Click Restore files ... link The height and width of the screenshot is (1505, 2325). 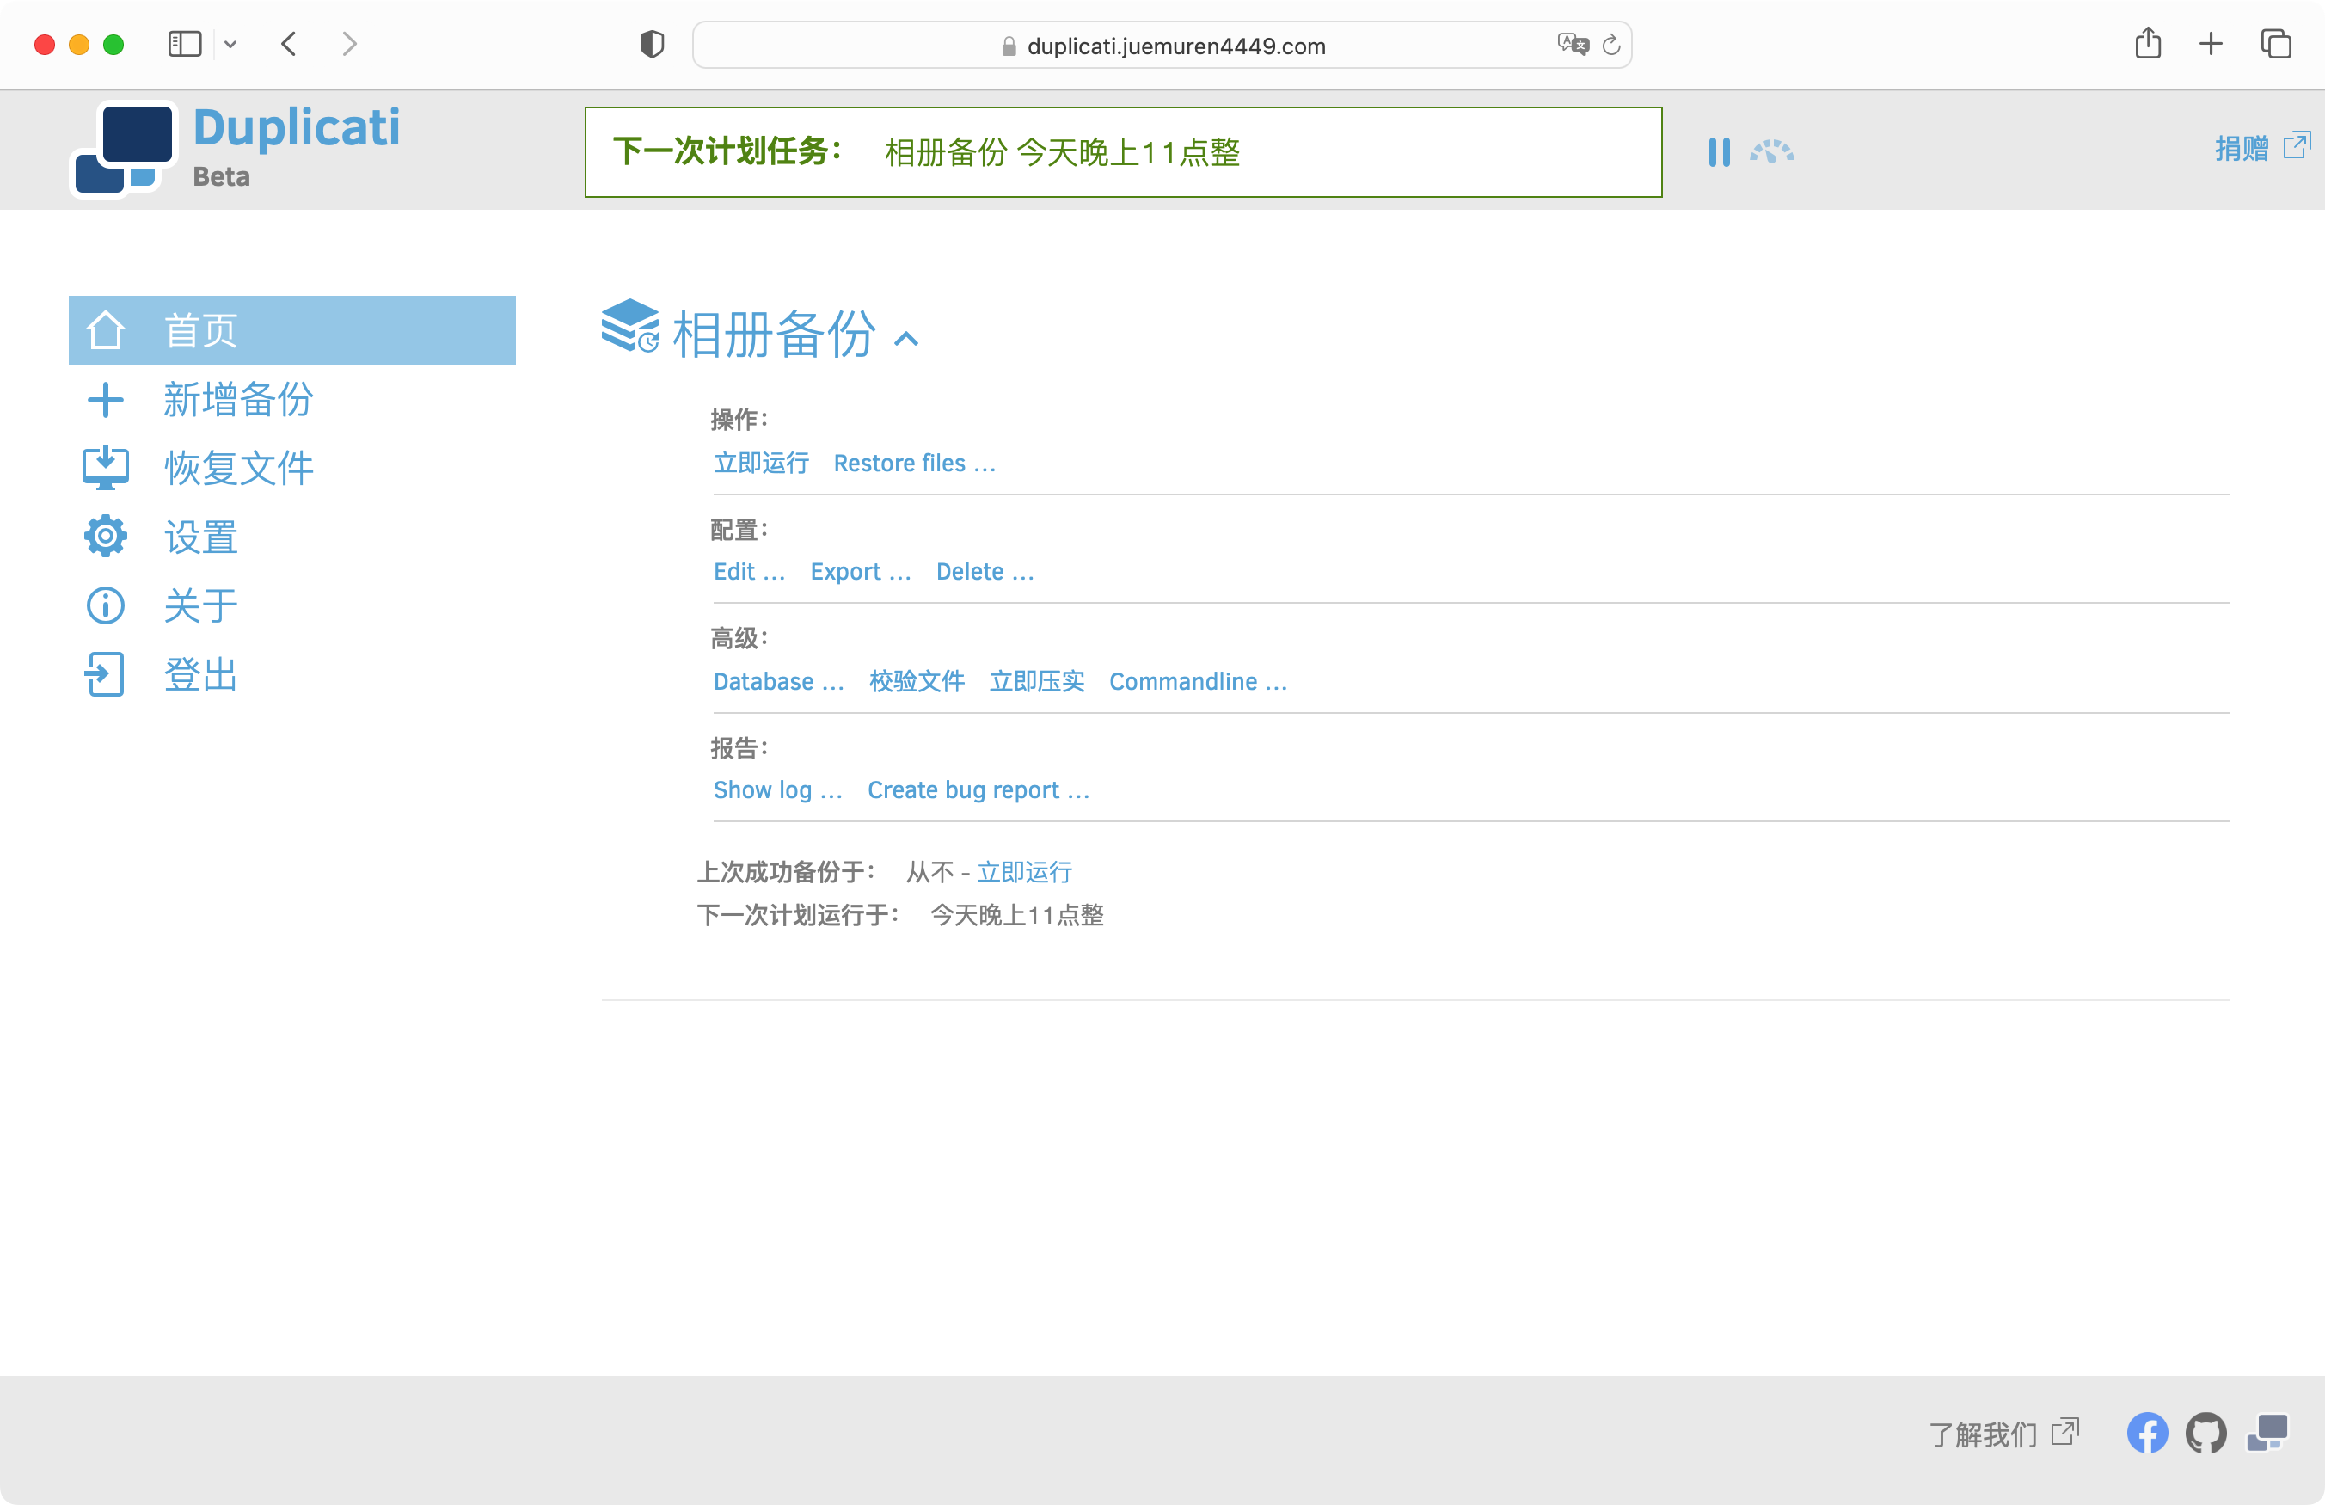[x=914, y=464]
